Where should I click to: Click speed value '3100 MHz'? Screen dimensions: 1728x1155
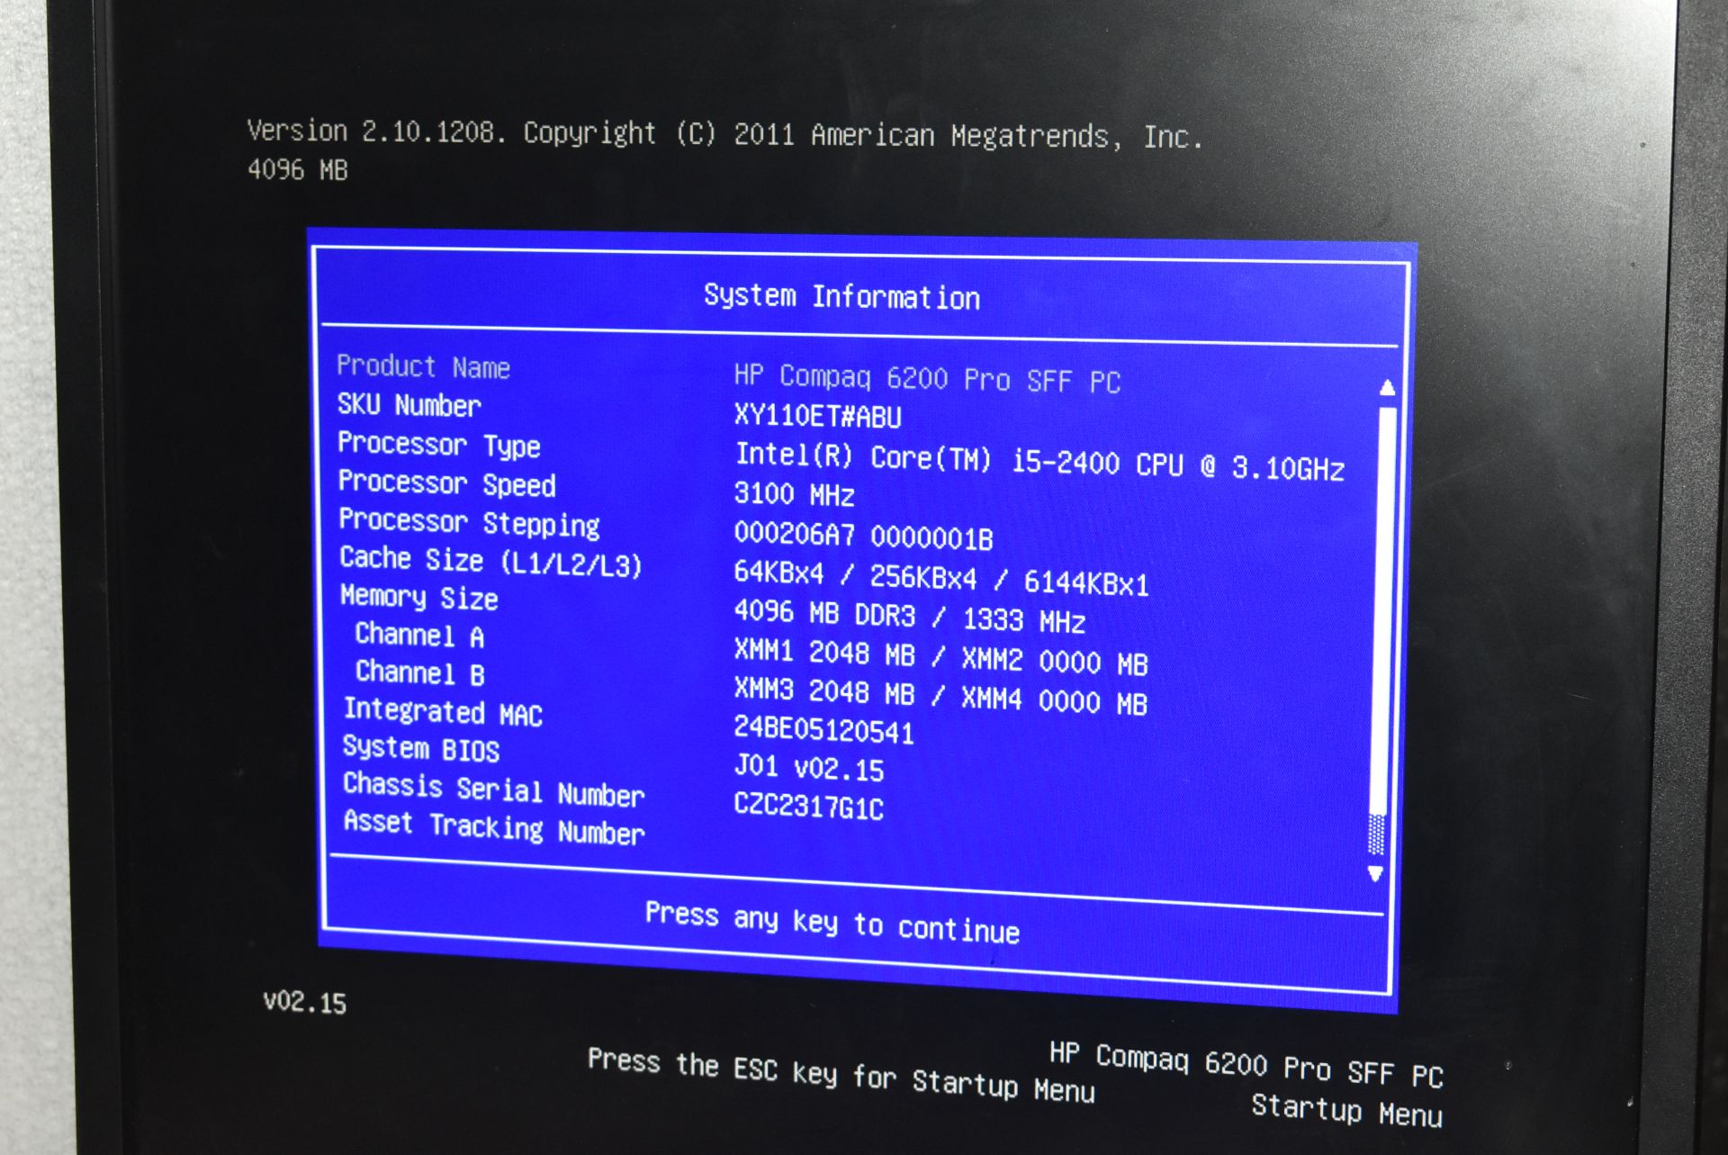click(x=794, y=494)
